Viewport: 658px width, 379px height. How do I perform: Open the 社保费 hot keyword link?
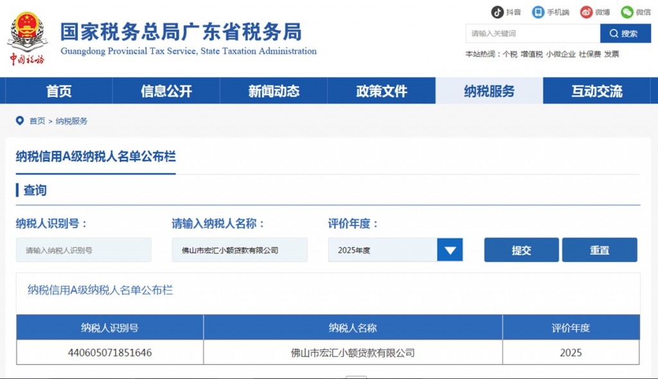[x=590, y=54]
